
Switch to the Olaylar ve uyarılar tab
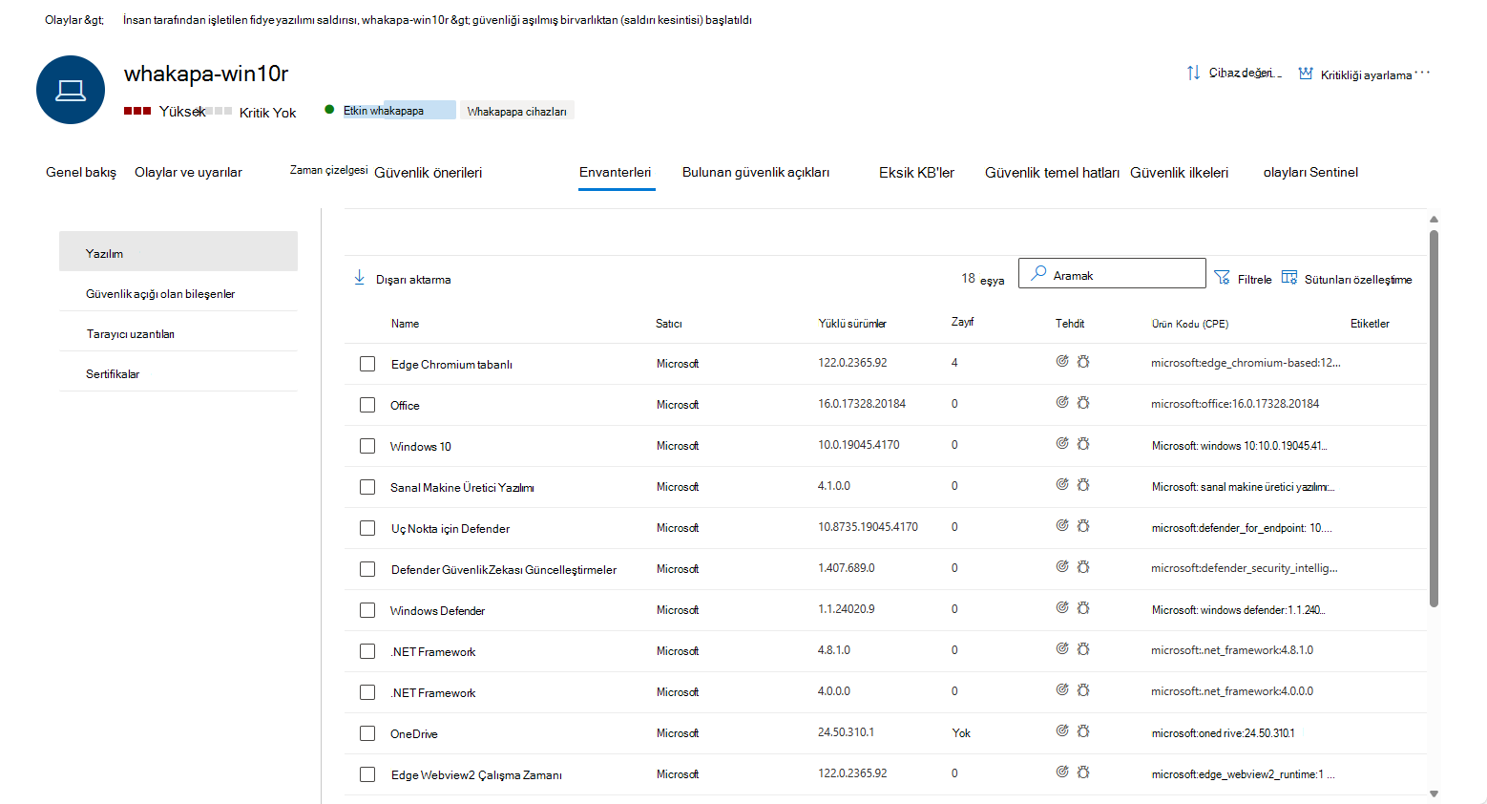point(188,173)
